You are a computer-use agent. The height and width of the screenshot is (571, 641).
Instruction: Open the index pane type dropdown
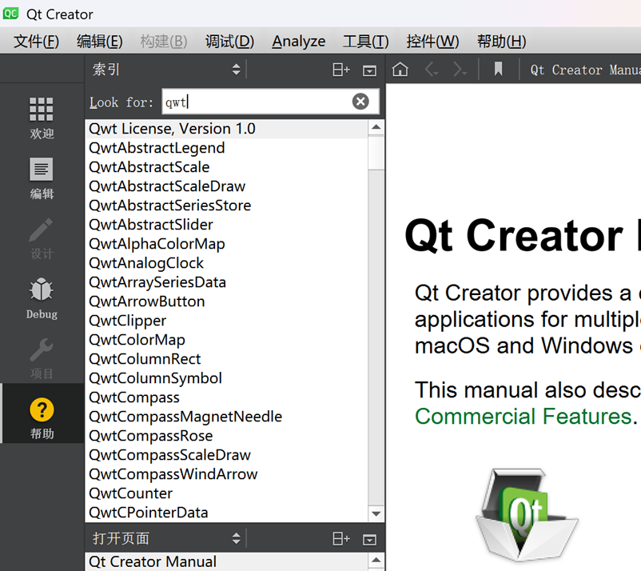click(167, 69)
